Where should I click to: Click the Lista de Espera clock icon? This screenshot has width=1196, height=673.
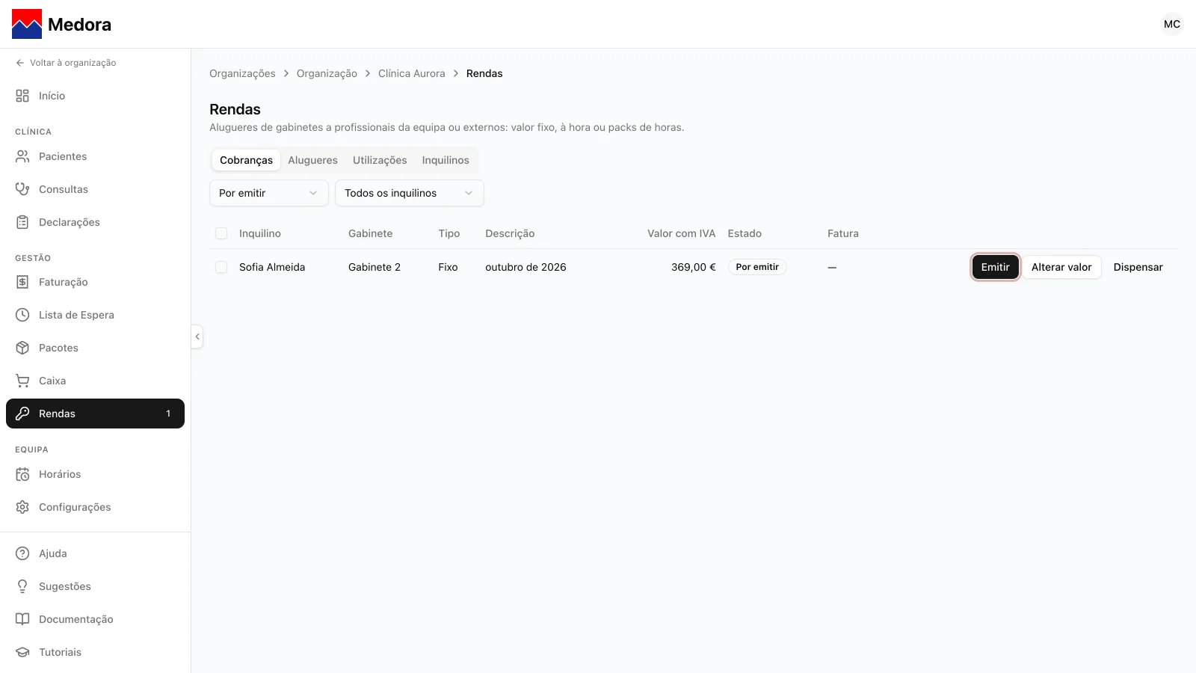[x=22, y=315]
